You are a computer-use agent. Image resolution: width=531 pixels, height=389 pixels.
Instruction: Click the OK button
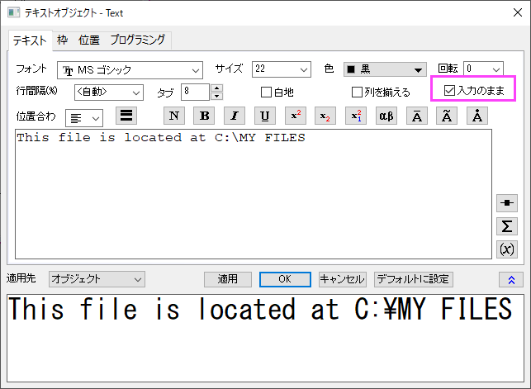point(285,279)
